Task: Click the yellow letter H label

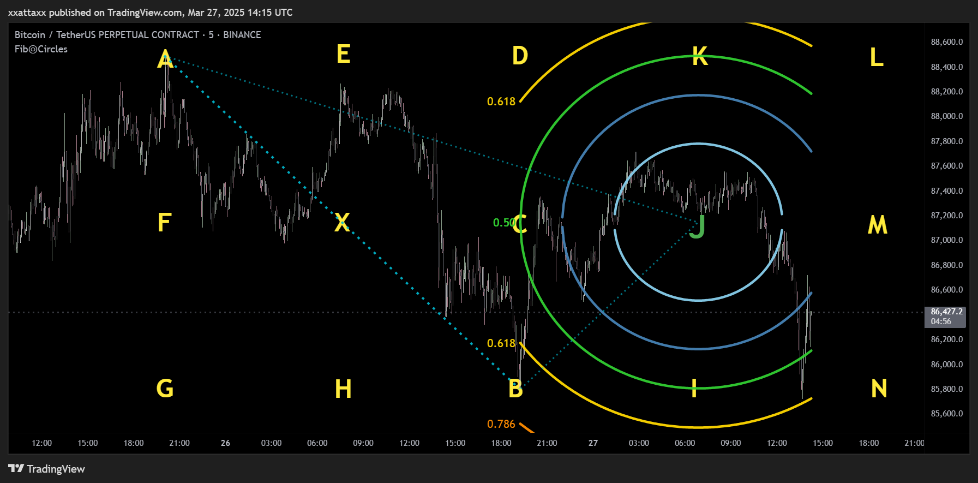Action: point(343,390)
